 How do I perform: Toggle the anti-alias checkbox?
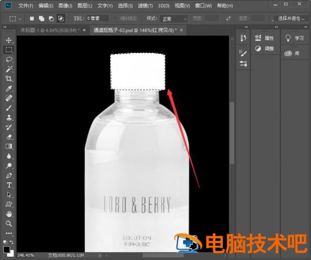[x=115, y=19]
